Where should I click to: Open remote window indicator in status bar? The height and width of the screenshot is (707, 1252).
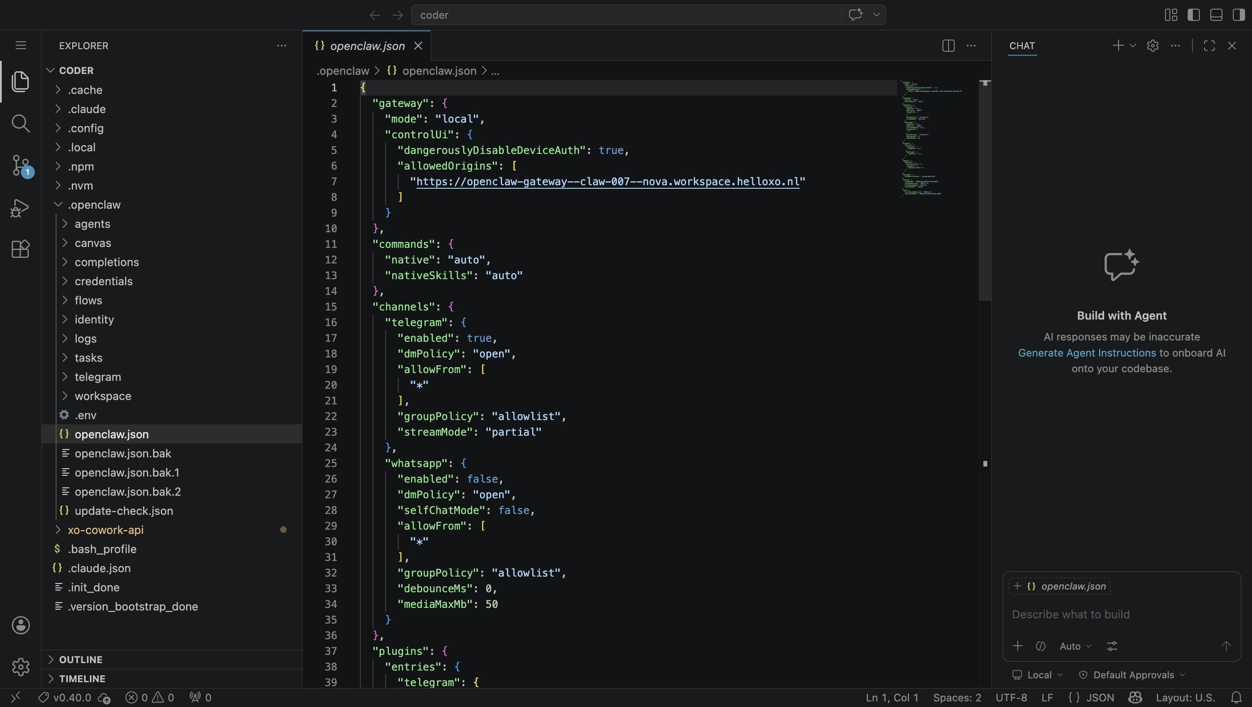[x=16, y=697]
